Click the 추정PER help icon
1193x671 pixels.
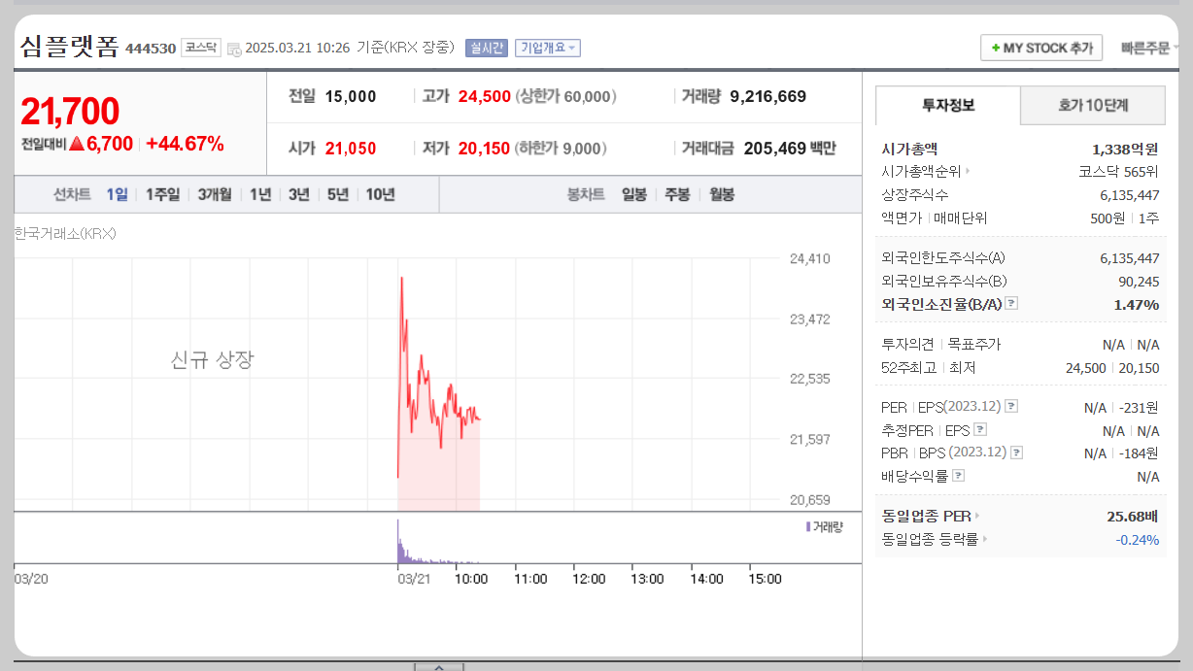[980, 428]
